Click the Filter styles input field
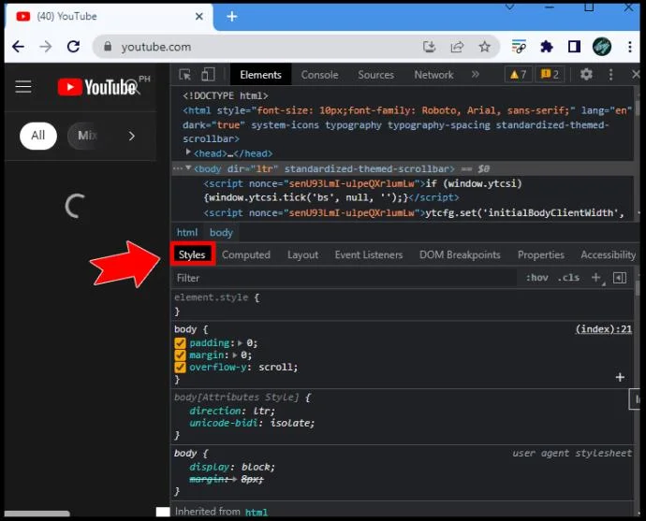Screen dimensions: 646x521 point(345,278)
